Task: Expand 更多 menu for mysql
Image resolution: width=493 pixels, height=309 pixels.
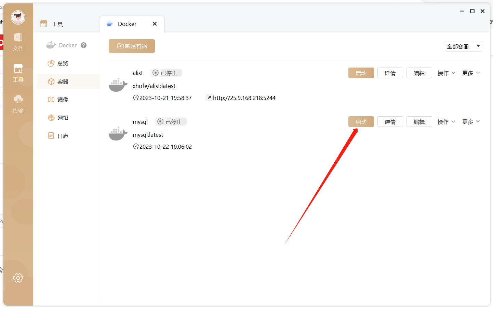Action: (471, 122)
